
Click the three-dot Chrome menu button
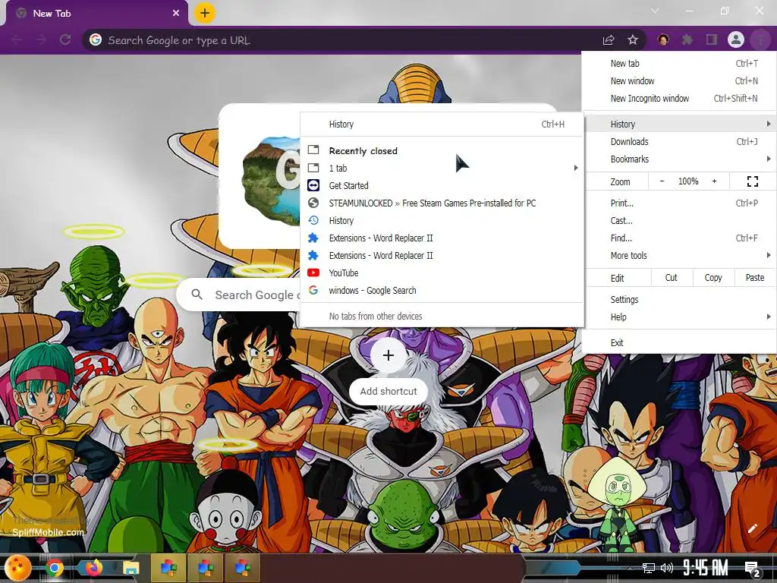pos(760,39)
